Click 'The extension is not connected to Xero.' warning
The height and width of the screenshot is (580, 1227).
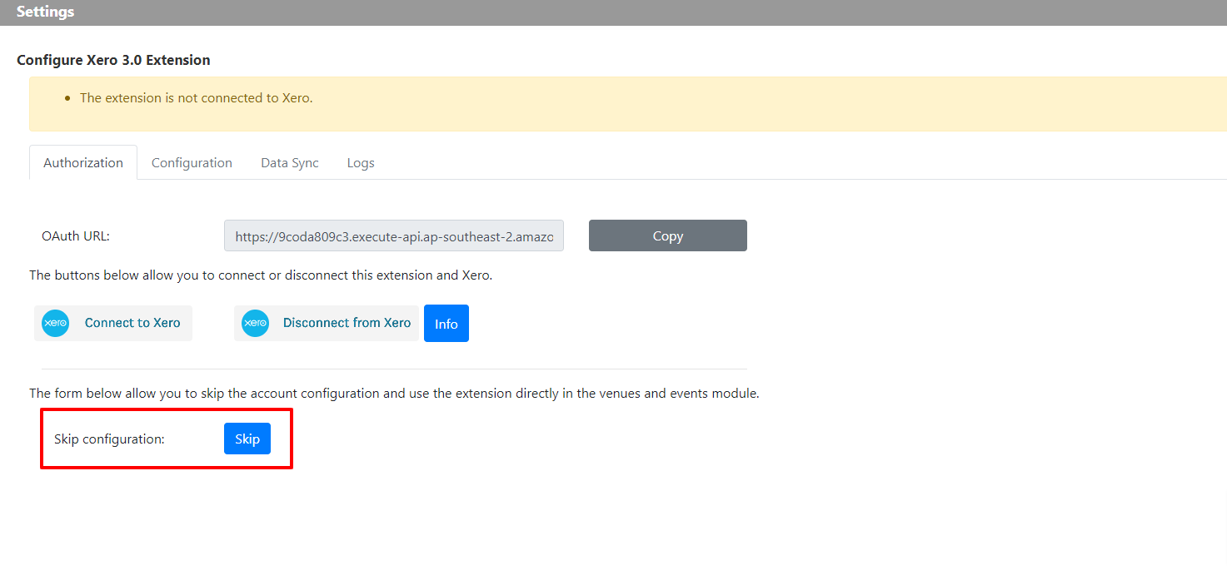196,97
